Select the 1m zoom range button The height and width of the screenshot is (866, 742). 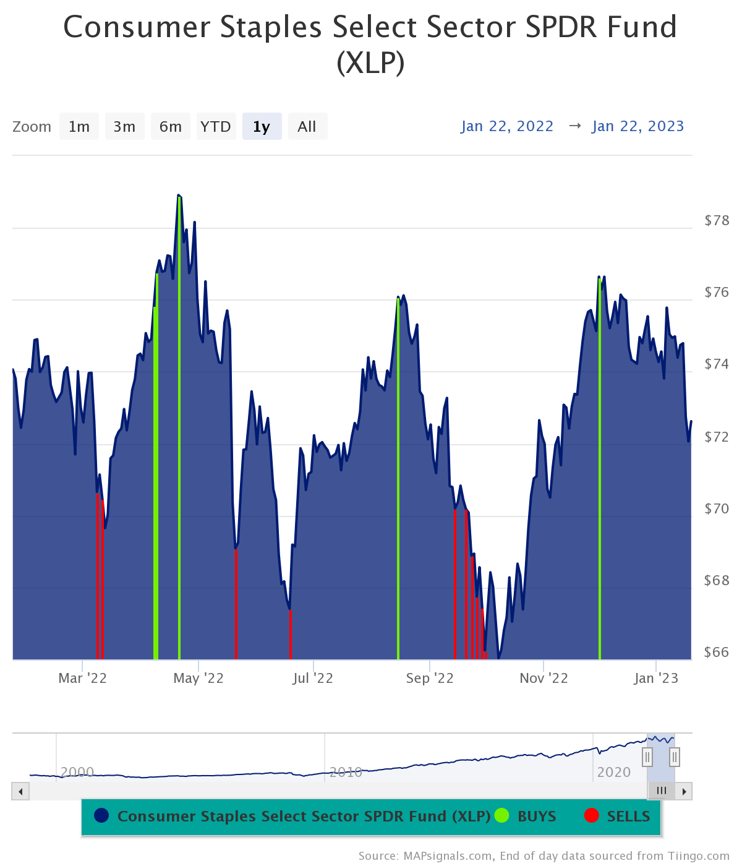click(x=79, y=127)
